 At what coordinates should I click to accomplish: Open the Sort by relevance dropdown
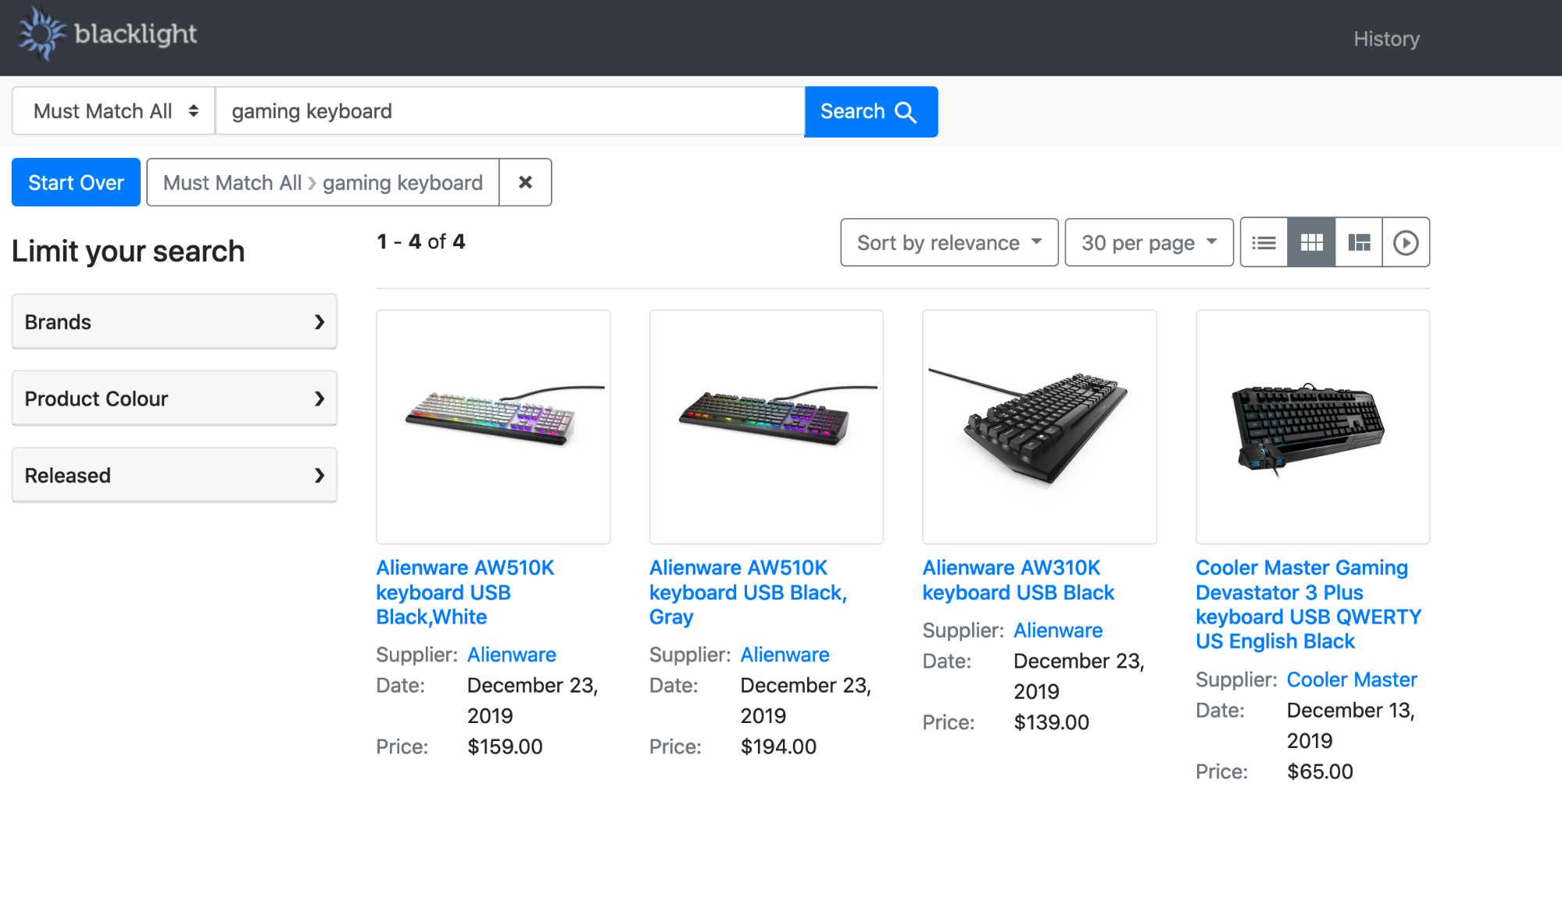pos(949,243)
